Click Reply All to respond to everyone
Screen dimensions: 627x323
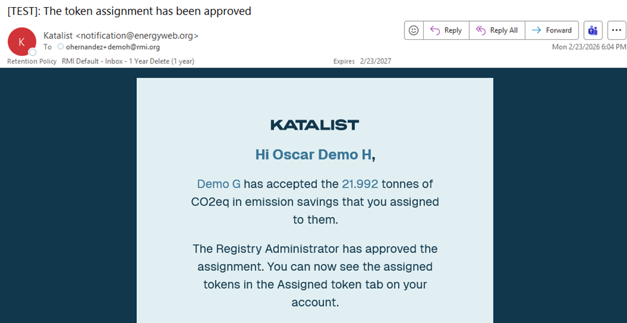tap(497, 30)
